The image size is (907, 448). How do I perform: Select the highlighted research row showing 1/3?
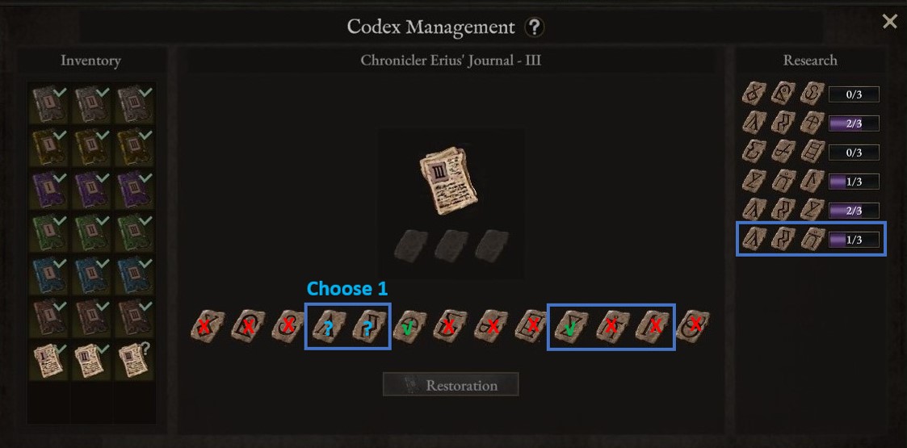[810, 239]
